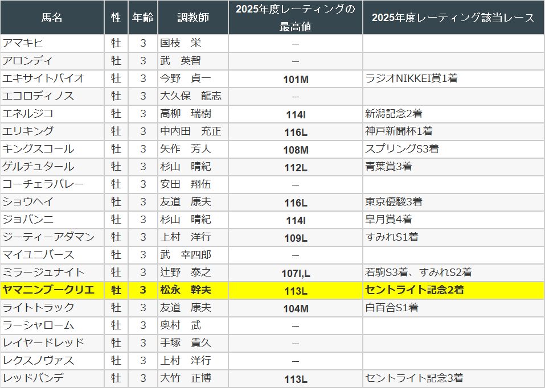The image size is (545, 388).
Task: Click the 年齢 column header
Action: pyautogui.click(x=142, y=18)
